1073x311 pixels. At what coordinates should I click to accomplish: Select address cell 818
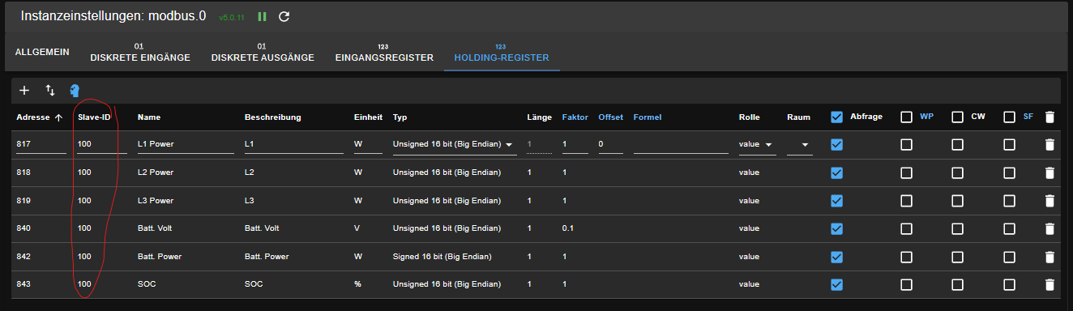(23, 173)
